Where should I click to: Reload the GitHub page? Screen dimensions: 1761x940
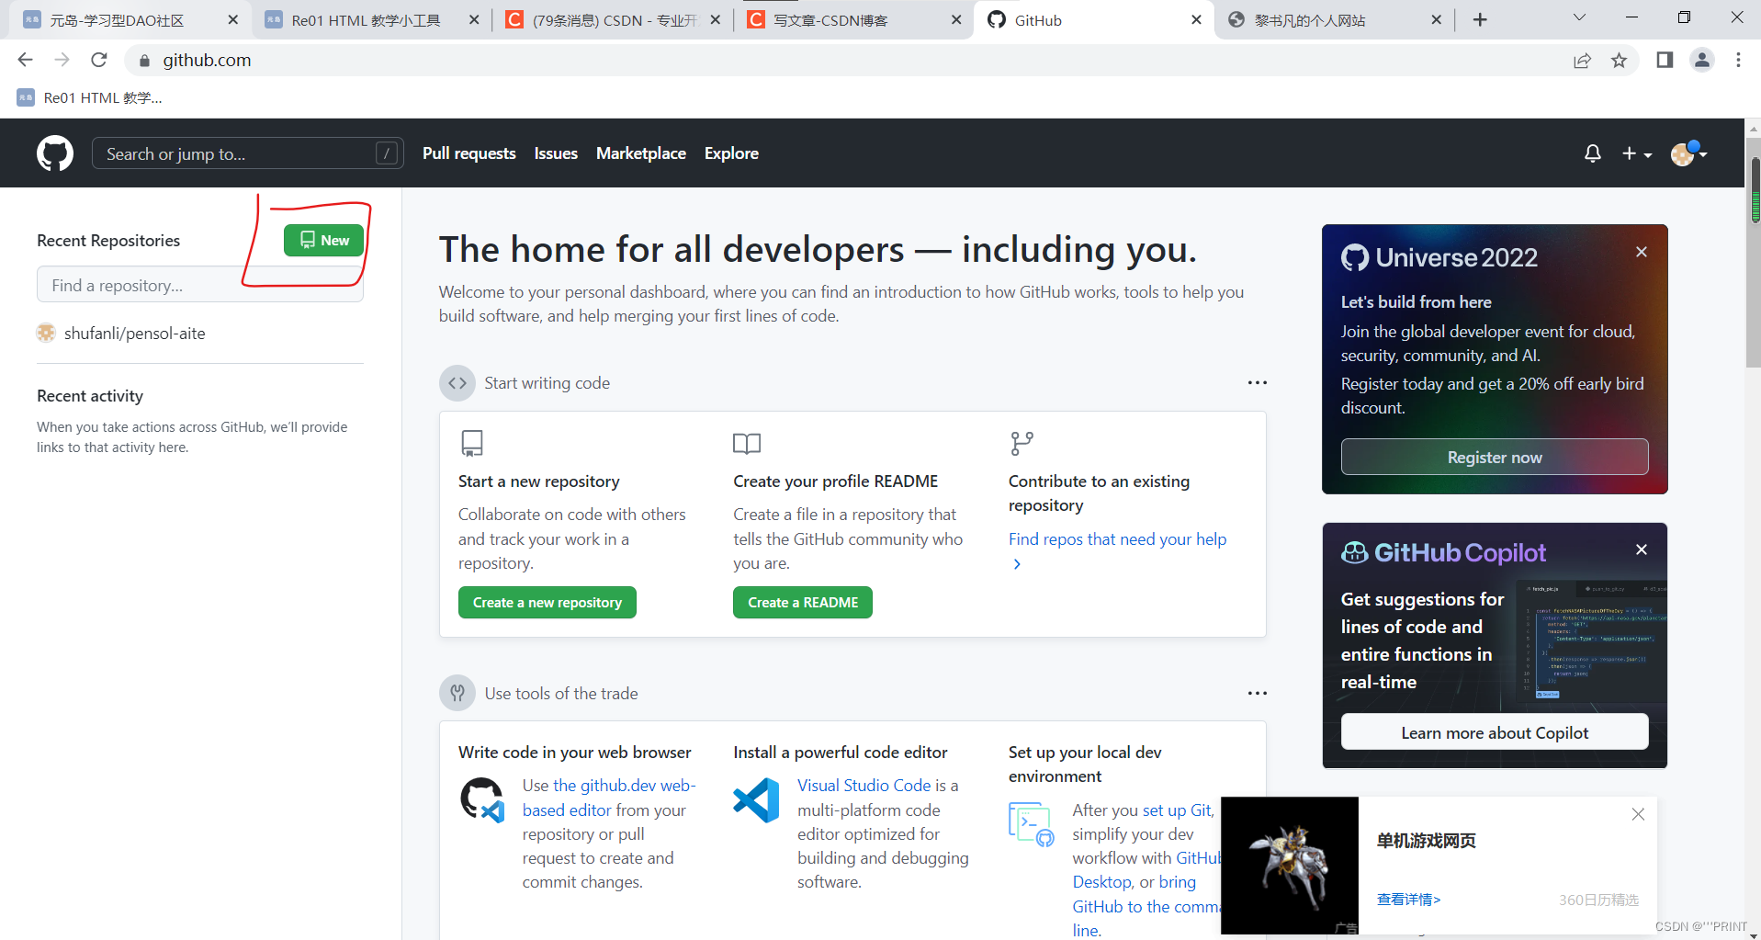99,61
